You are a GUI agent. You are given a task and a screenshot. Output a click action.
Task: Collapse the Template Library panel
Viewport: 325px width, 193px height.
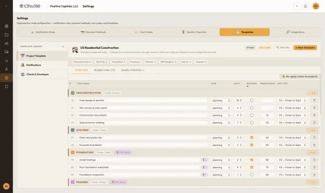coord(63,46)
